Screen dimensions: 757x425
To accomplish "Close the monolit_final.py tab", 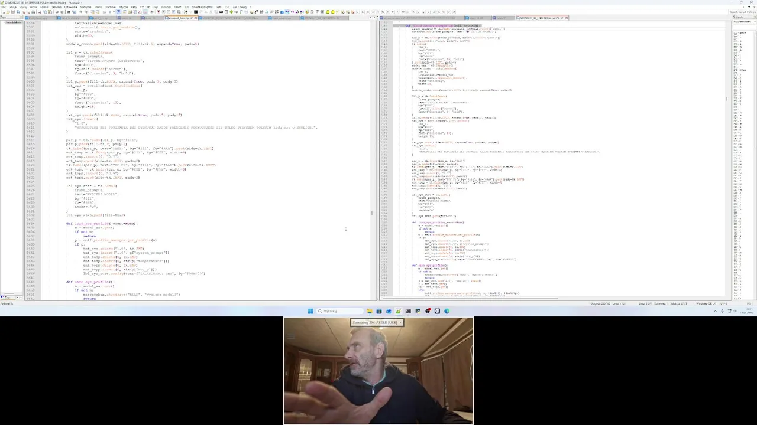I will tap(195, 18).
